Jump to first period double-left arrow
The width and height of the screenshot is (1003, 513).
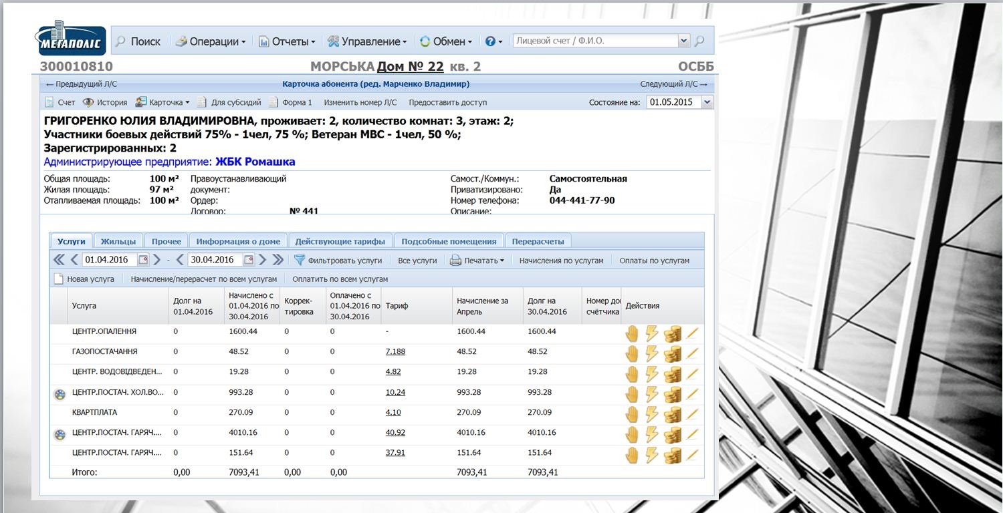coord(59,260)
